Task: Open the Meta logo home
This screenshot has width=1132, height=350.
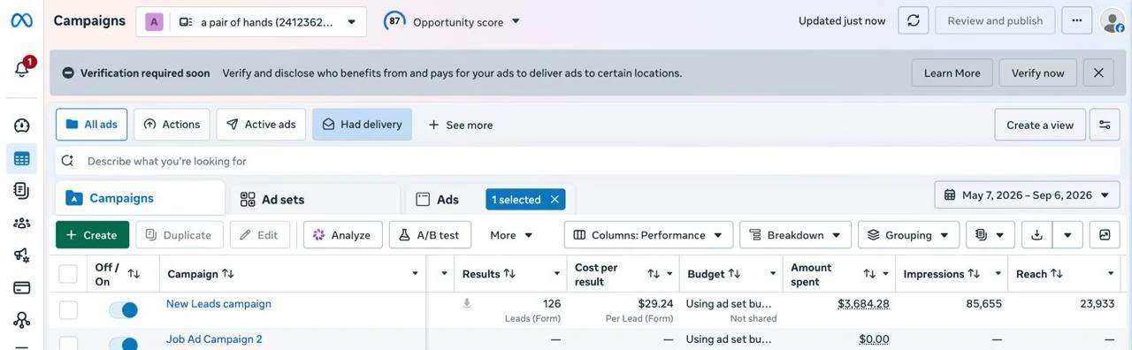Action: pyautogui.click(x=21, y=20)
